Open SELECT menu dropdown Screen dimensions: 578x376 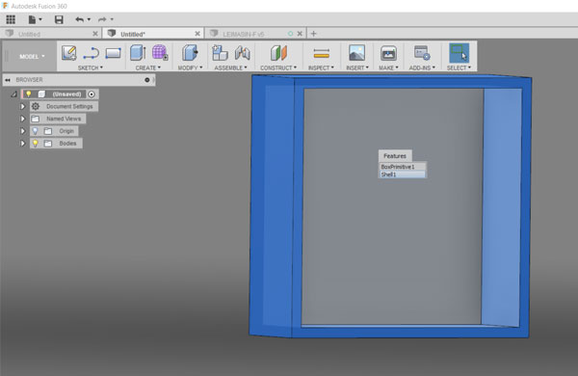coord(459,67)
